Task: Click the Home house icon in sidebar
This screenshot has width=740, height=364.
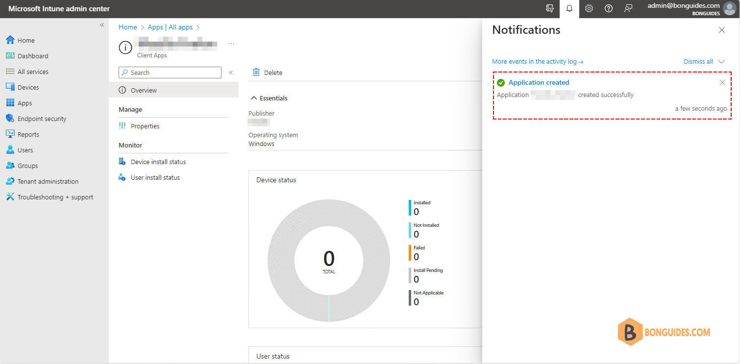Action: (x=10, y=40)
